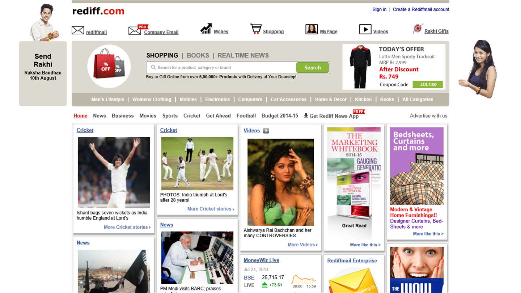Open the Company Email link
This screenshot has height=293, width=521.
(x=161, y=32)
